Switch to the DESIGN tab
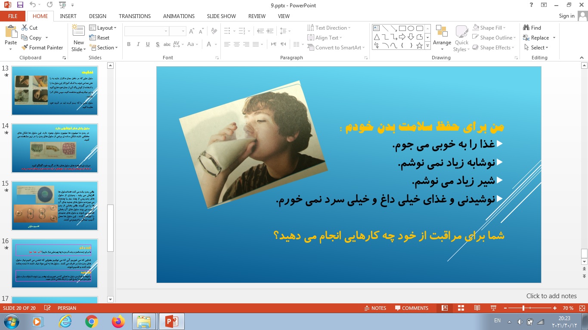The image size is (588, 330). pyautogui.click(x=98, y=16)
